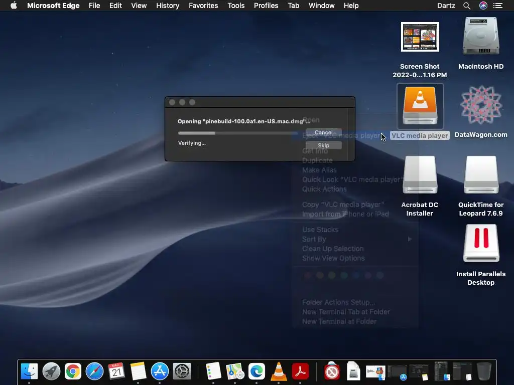Open the History menu
This screenshot has width=514, height=385.
pos(168,6)
